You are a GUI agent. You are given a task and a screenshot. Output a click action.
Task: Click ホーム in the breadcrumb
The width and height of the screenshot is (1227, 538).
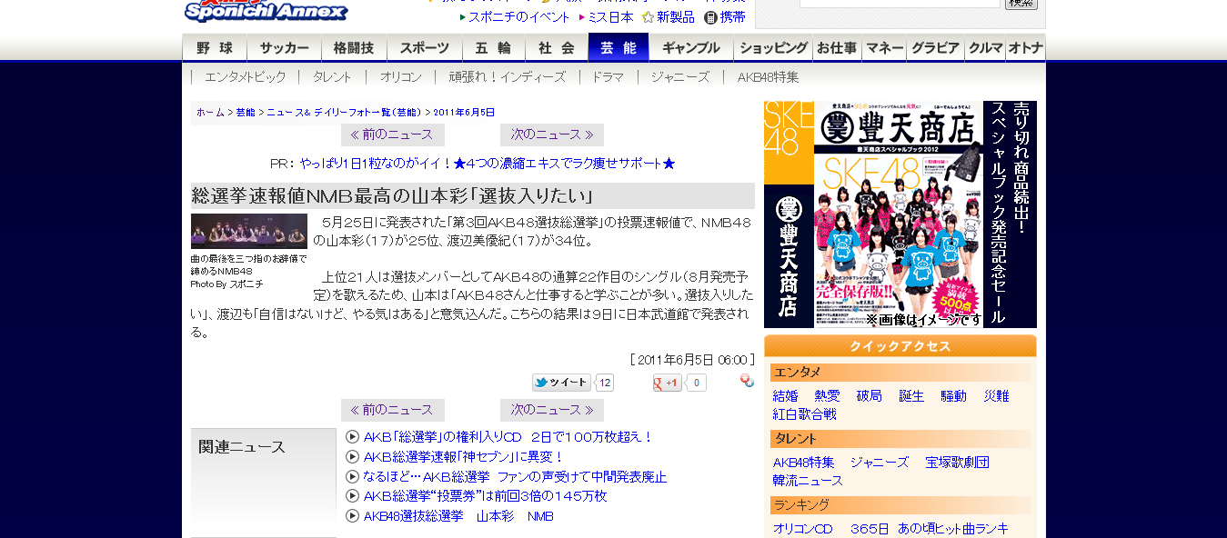(x=210, y=113)
